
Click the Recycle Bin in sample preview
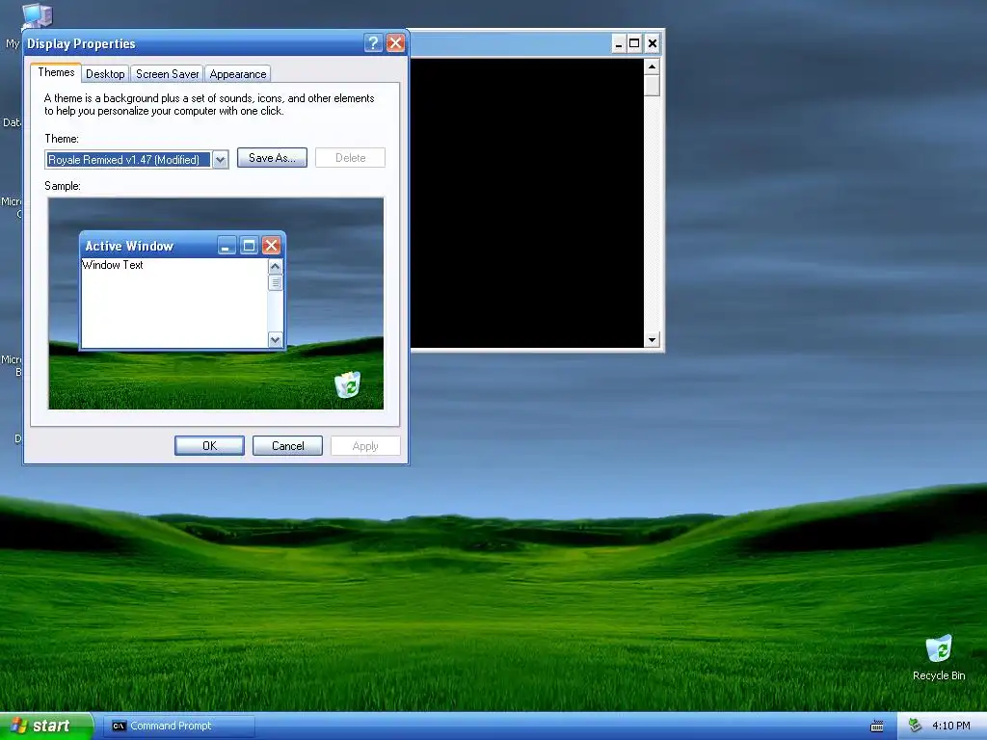pyautogui.click(x=347, y=384)
